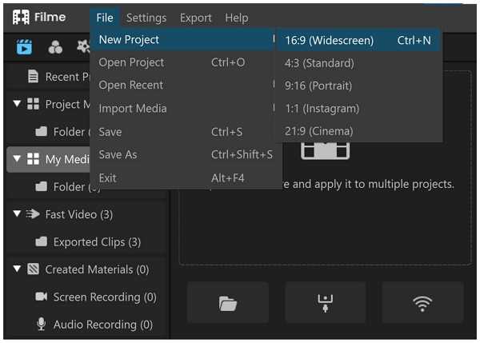Click the Filme logo icon

[x=21, y=17]
